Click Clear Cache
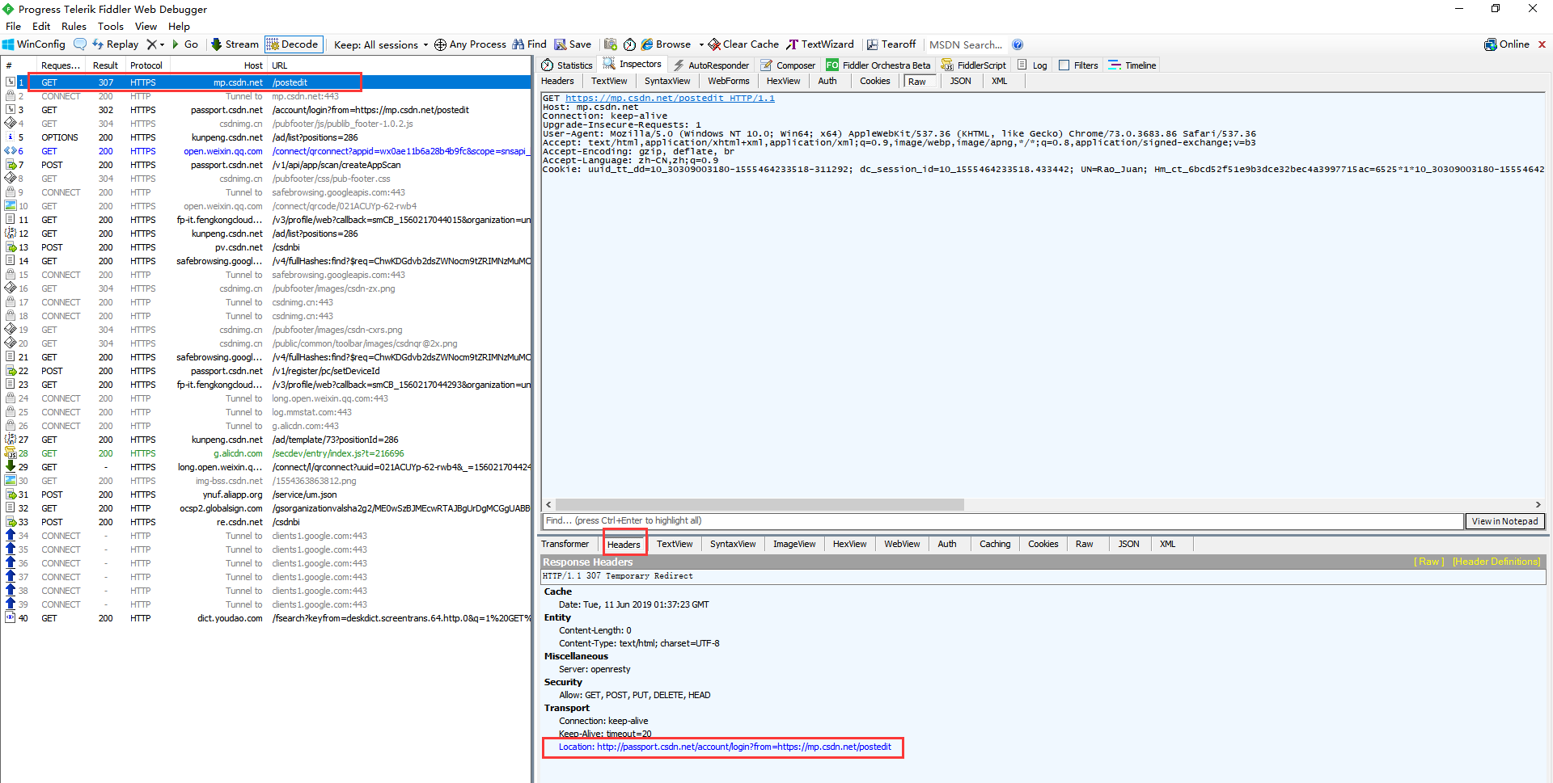Screen dimensions: 1553x783 pos(743,44)
